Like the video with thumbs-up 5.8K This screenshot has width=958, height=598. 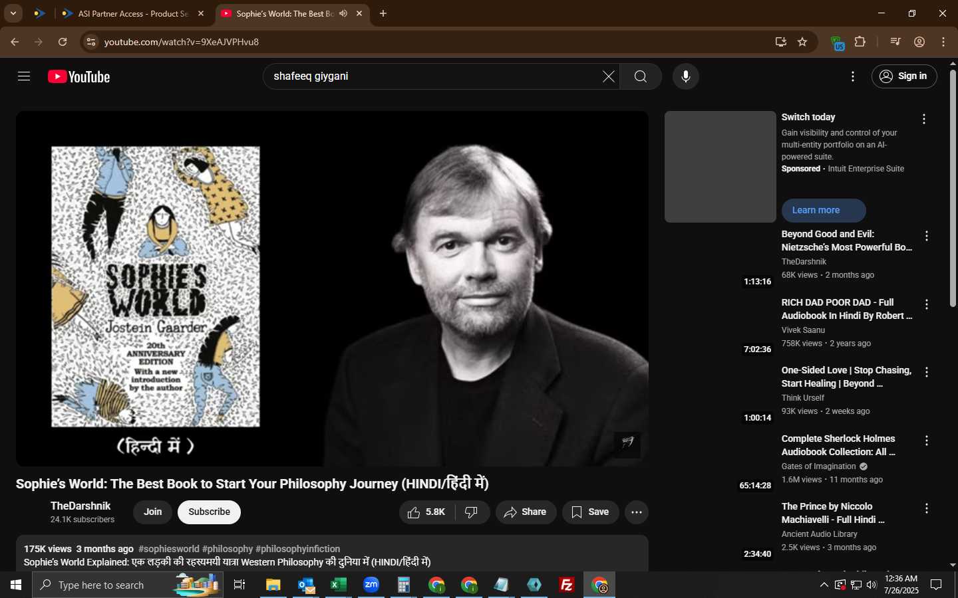[x=427, y=512]
